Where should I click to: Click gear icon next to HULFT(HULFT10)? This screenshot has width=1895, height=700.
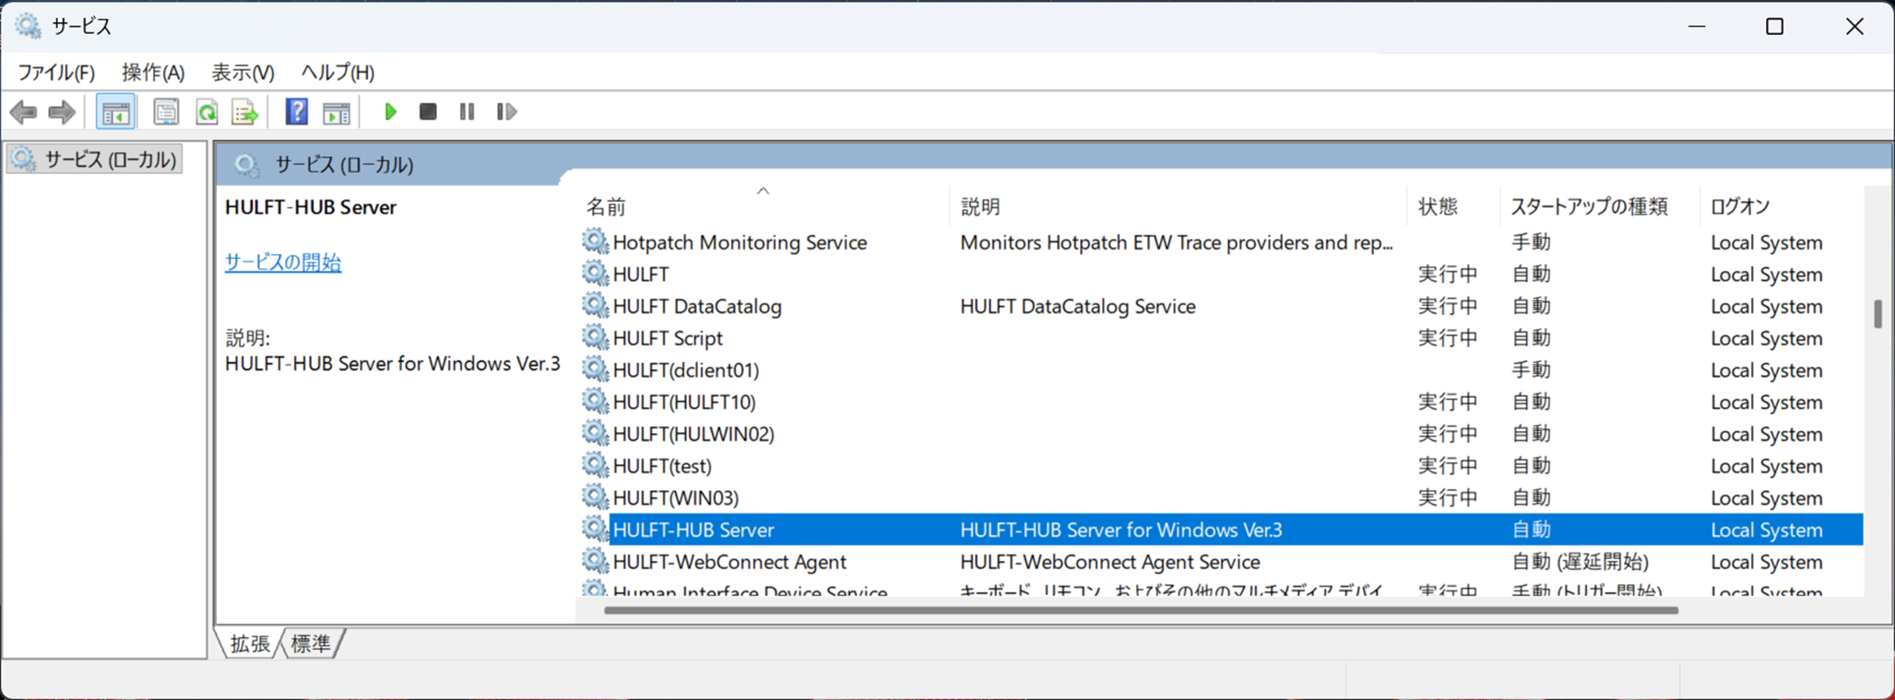(595, 402)
